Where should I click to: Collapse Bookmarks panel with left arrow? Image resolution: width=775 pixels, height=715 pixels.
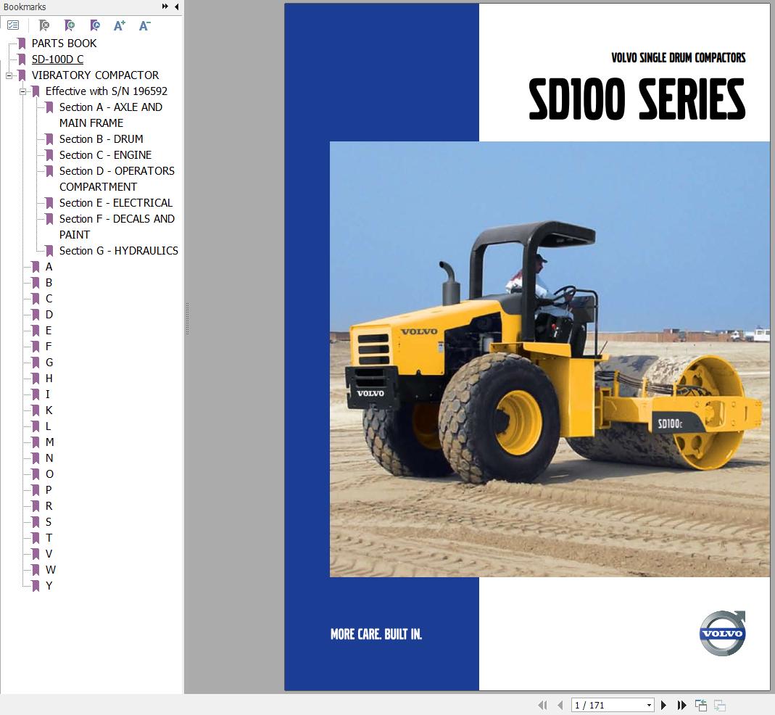click(x=176, y=7)
